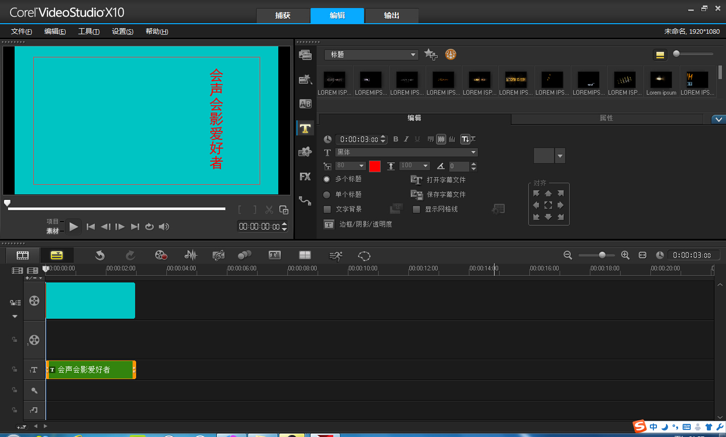Click the add to favorites star icon
Image resolution: width=726 pixels, height=437 pixels.
pos(431,54)
